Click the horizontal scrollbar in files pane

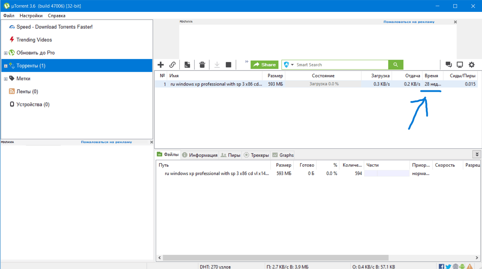276,258
